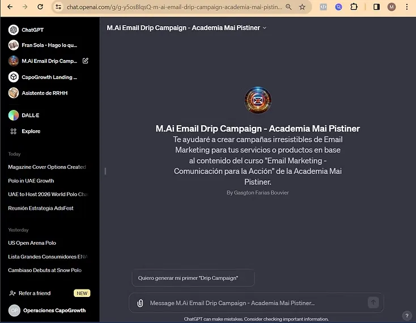416x323 pixels.
Task: Open chat Polo in UAE Growth
Action: [31, 181]
